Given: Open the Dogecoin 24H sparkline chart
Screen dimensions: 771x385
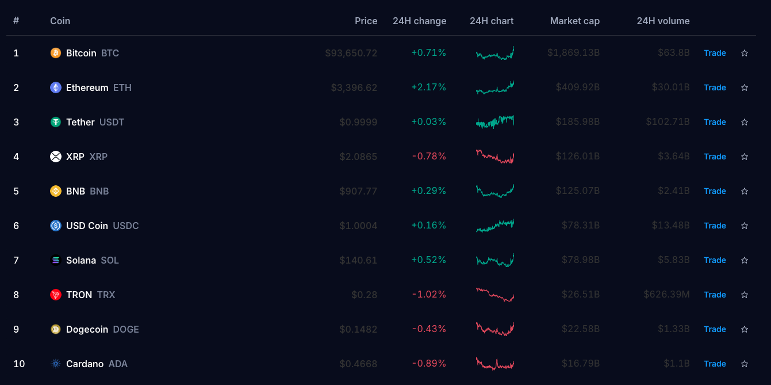Looking at the screenshot, I should point(495,329).
